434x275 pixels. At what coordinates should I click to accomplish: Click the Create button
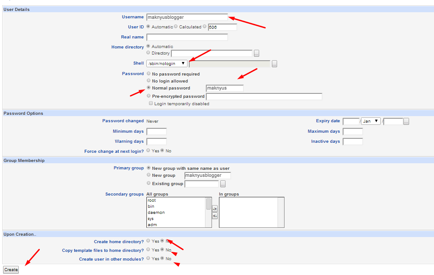[11, 270]
